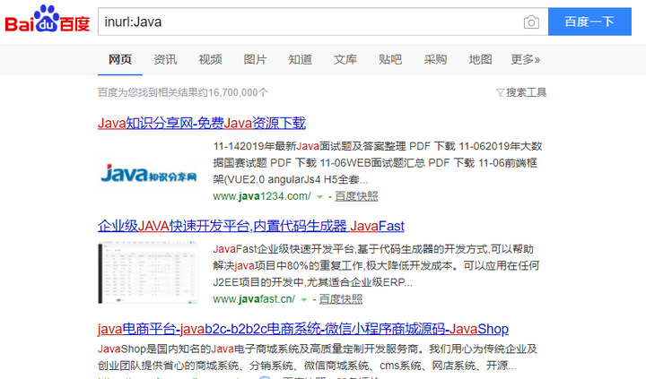Switch to the 知道 tab
The width and height of the screenshot is (646, 379).
click(x=300, y=60)
